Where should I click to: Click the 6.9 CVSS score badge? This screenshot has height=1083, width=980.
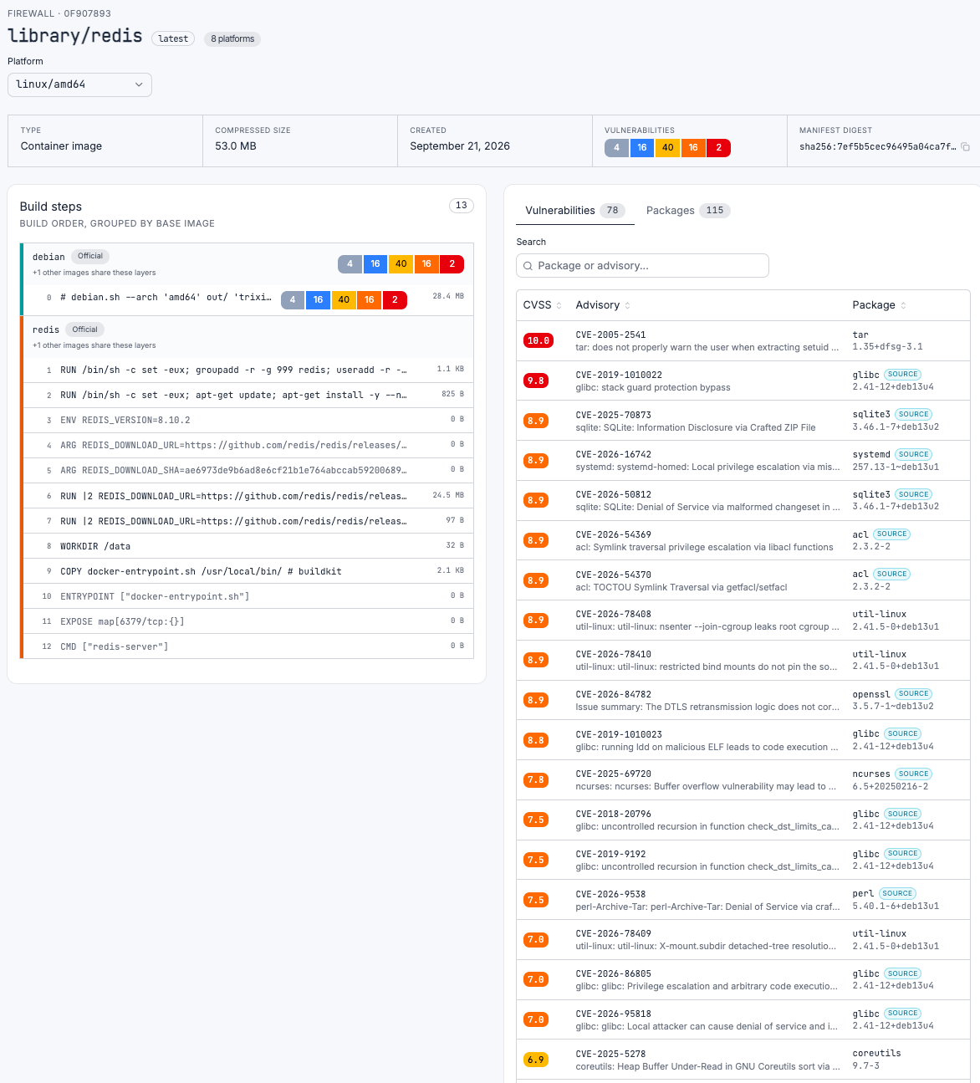[x=535, y=1060]
